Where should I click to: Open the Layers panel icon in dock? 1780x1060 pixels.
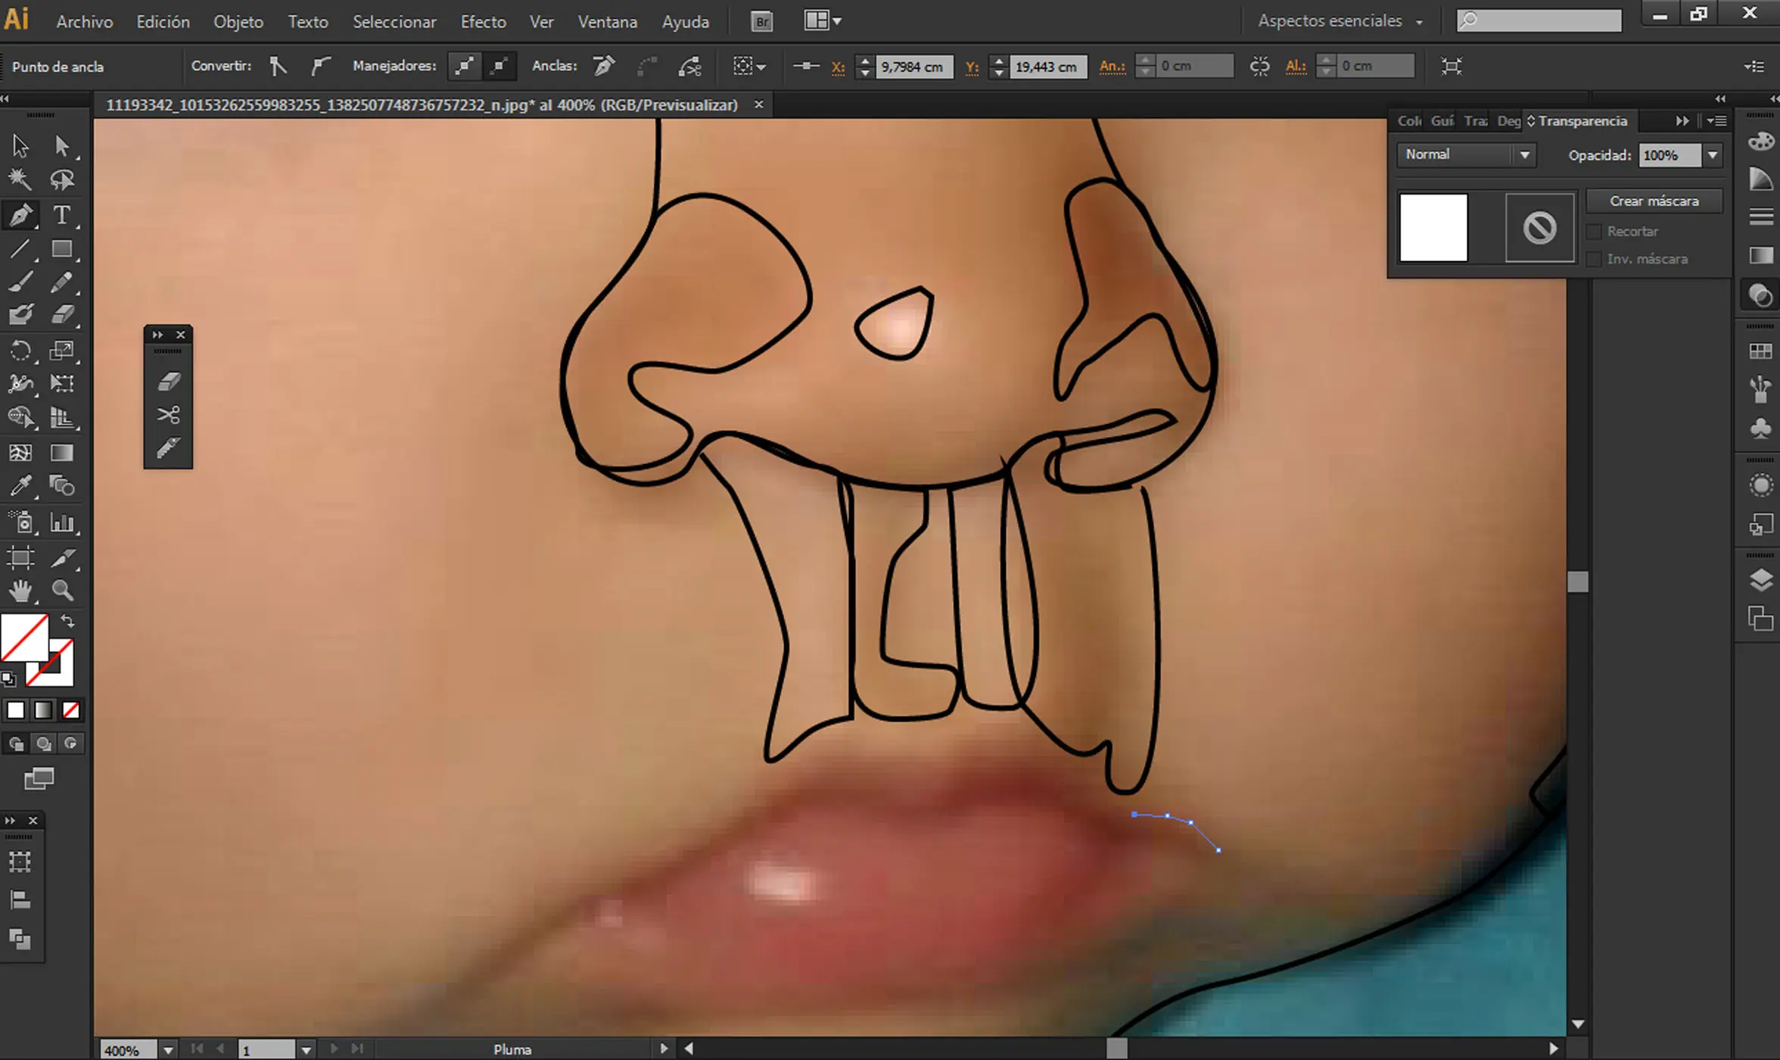(1761, 580)
